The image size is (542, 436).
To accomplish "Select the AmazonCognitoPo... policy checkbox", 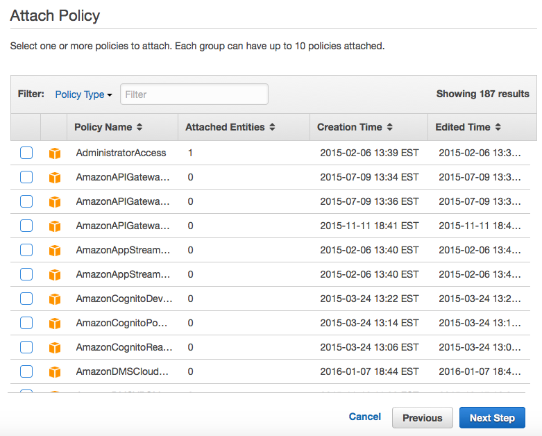I will (26, 323).
